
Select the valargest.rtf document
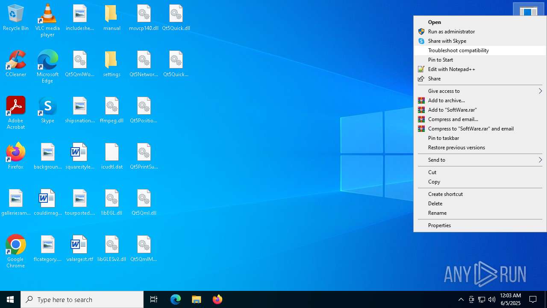click(79, 249)
